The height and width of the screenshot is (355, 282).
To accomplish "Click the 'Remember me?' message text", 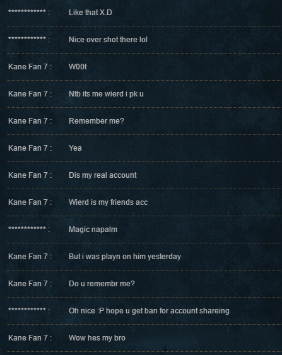I will click(97, 121).
